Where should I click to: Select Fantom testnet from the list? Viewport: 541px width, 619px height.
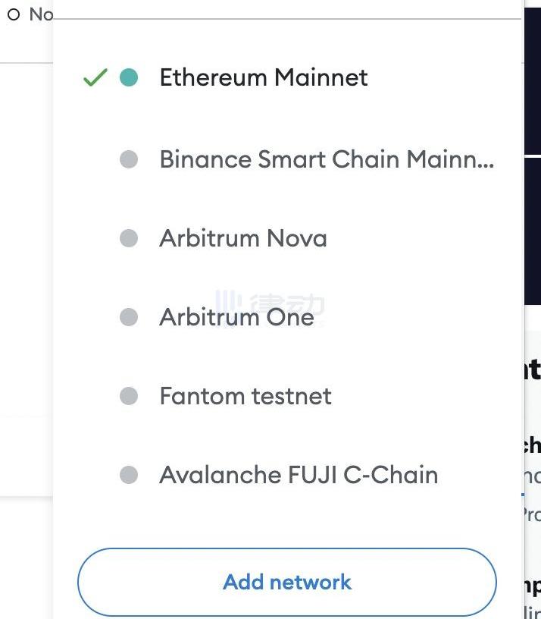(245, 396)
